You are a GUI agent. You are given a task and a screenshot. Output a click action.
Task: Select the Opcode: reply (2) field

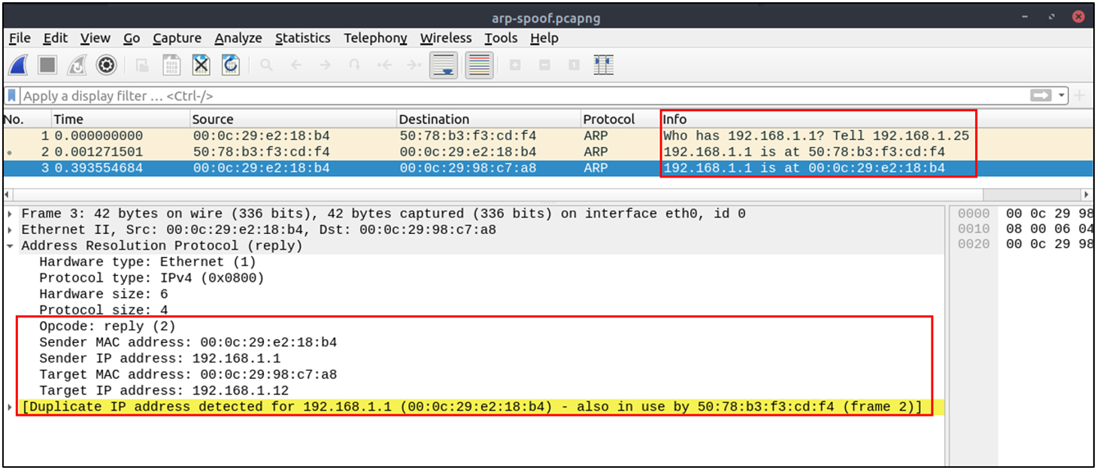click(107, 326)
